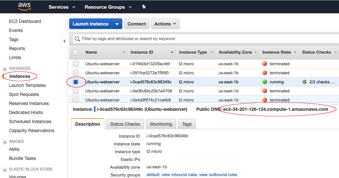339x178 pixels.
Task: Click the AWS logo home icon
Action: point(24,6)
